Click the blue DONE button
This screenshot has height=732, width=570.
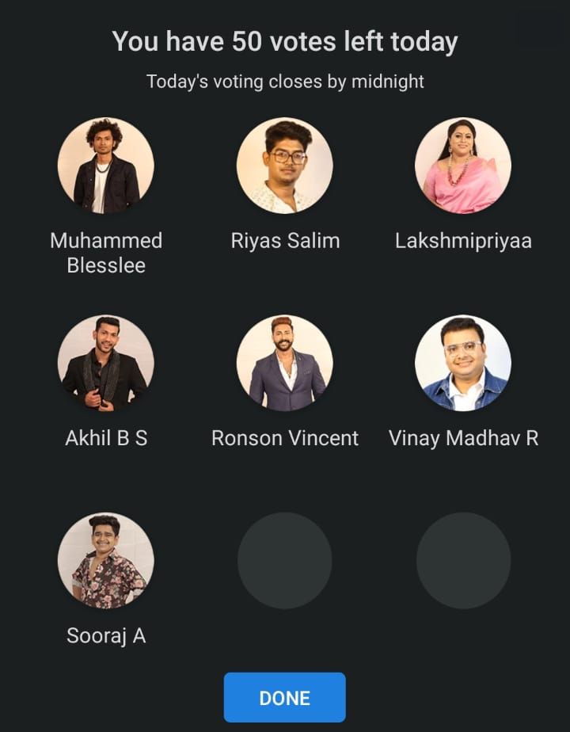click(284, 697)
